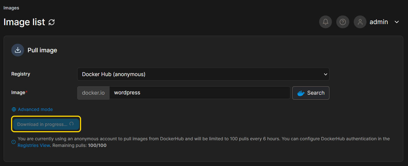Refresh the image list using the reload icon

pos(51,22)
